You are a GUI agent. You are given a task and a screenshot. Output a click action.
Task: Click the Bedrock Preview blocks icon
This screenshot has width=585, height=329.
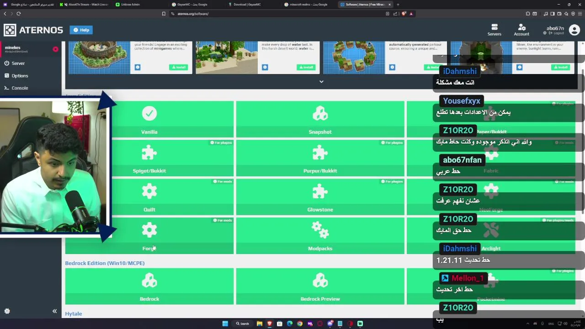coord(320,281)
